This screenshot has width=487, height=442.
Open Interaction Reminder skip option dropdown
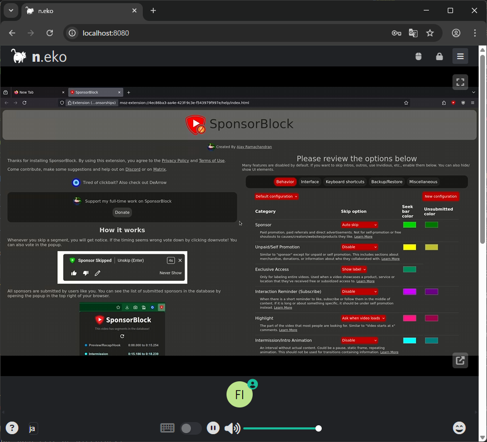[x=359, y=291]
